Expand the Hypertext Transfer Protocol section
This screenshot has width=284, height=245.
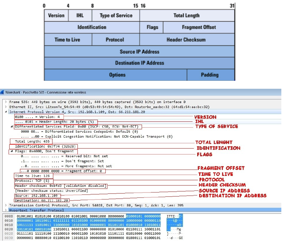click(6, 210)
